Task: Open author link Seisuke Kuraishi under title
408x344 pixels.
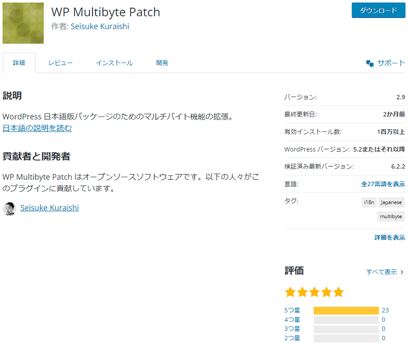Action: point(100,26)
